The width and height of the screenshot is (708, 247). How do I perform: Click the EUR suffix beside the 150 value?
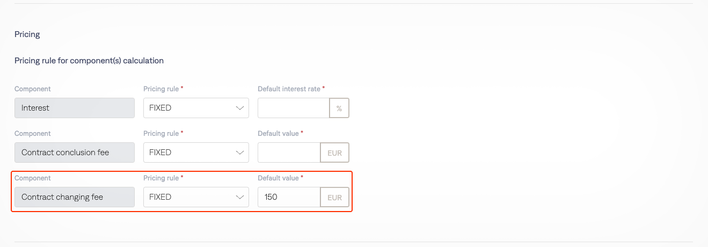coord(335,197)
